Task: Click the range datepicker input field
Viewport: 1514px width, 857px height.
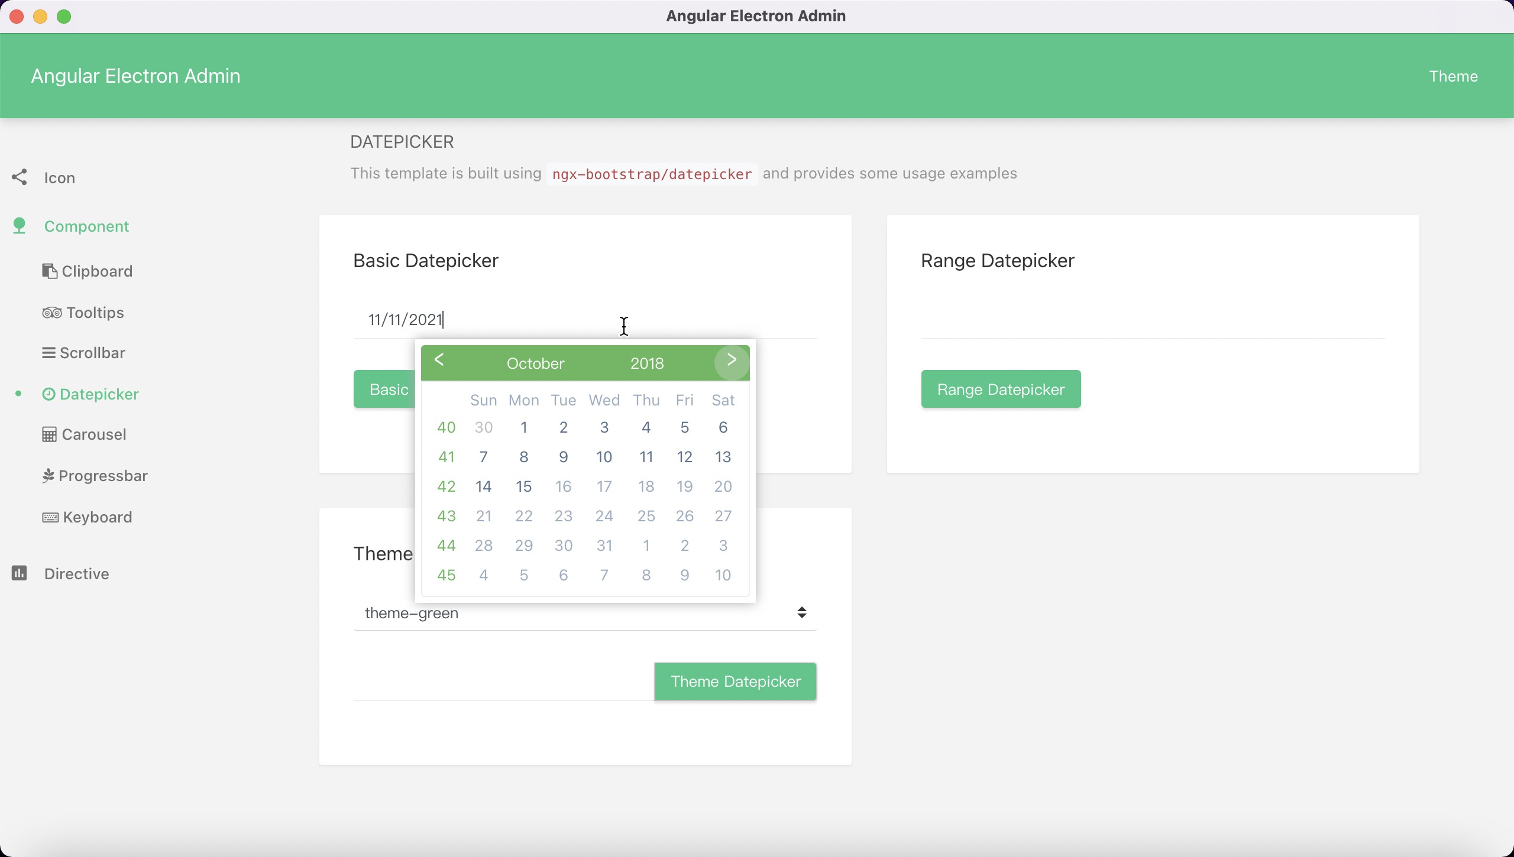Action: (1153, 320)
